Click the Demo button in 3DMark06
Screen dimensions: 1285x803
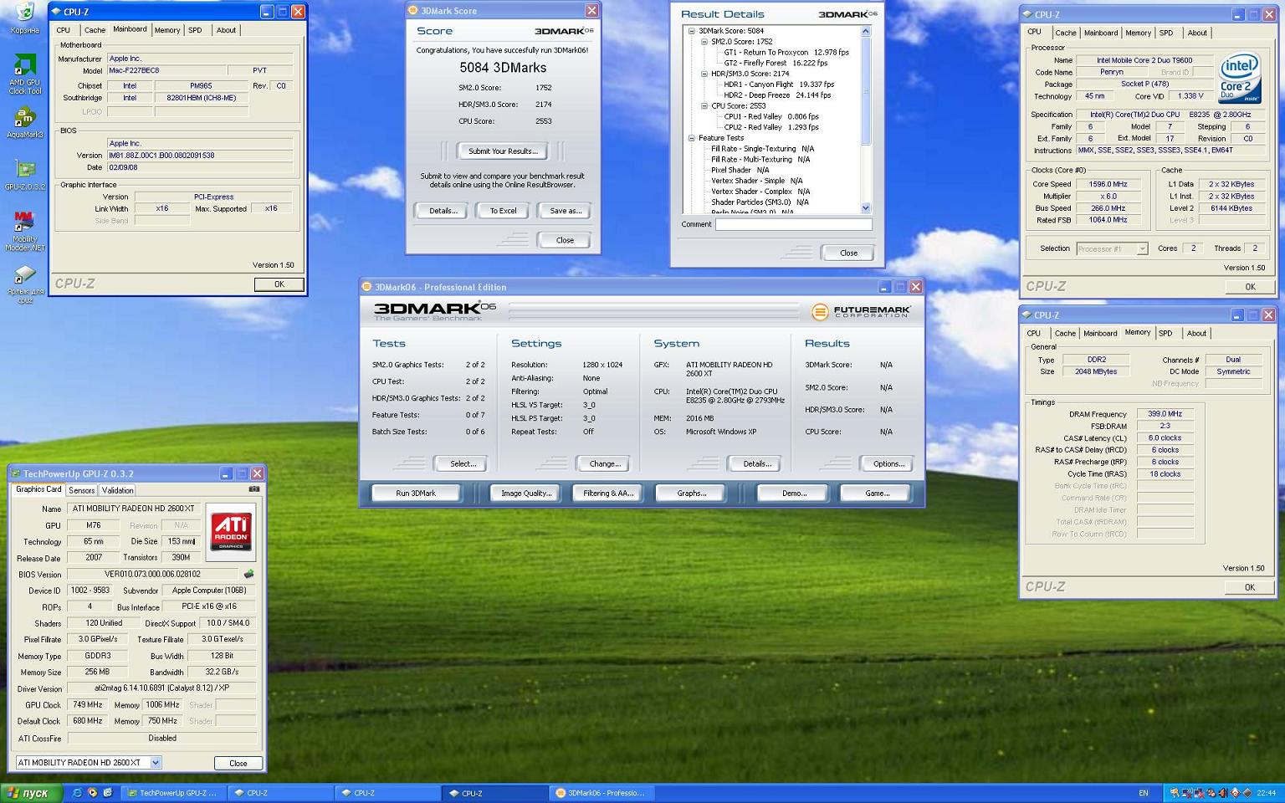click(x=793, y=494)
